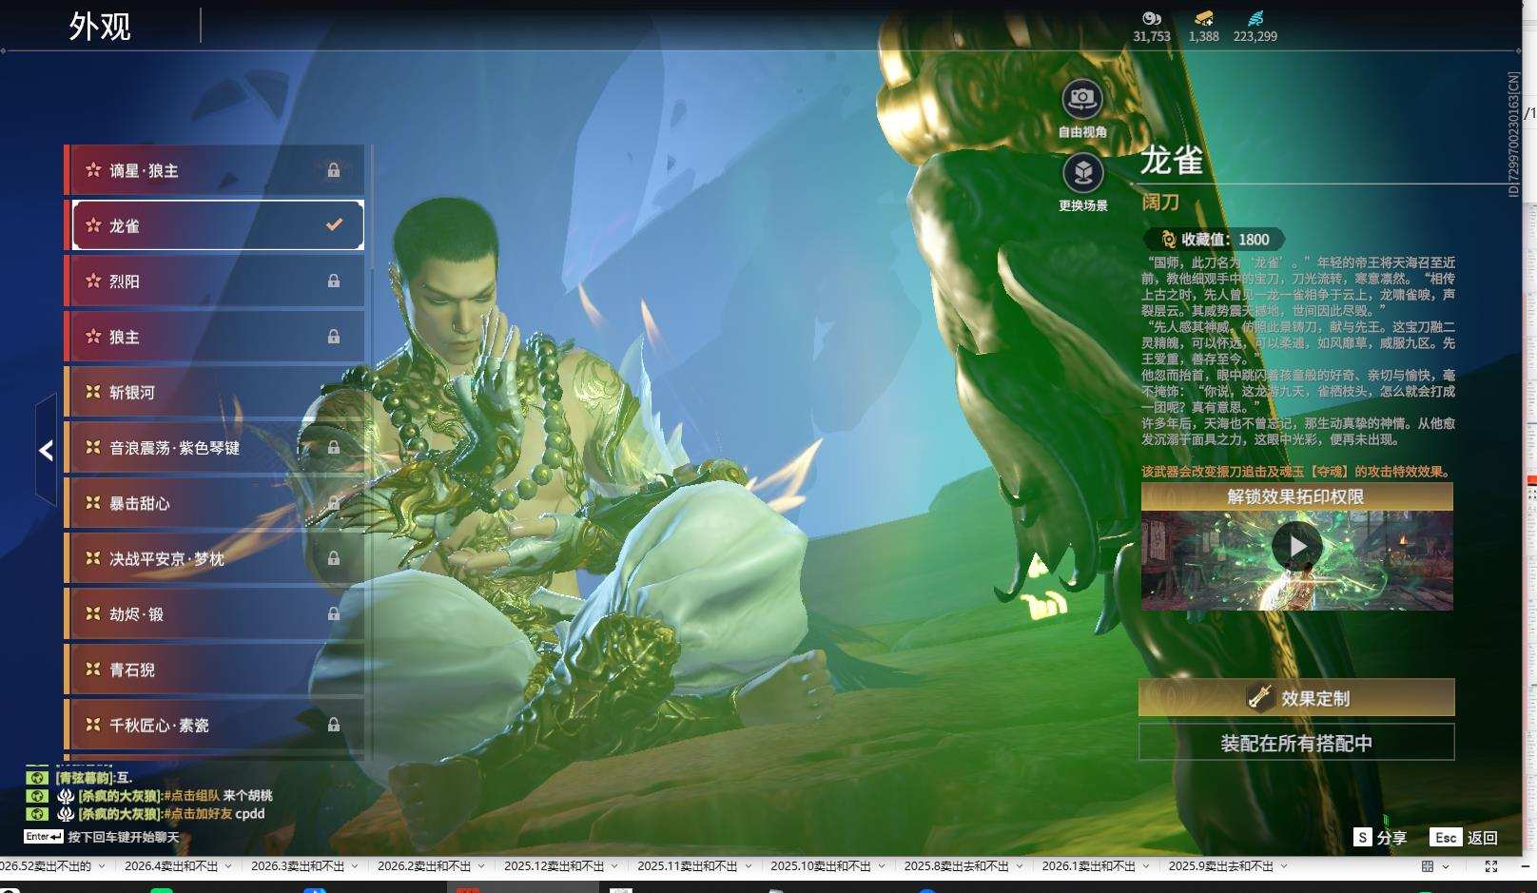Play the skin effect preview video

coord(1296,546)
